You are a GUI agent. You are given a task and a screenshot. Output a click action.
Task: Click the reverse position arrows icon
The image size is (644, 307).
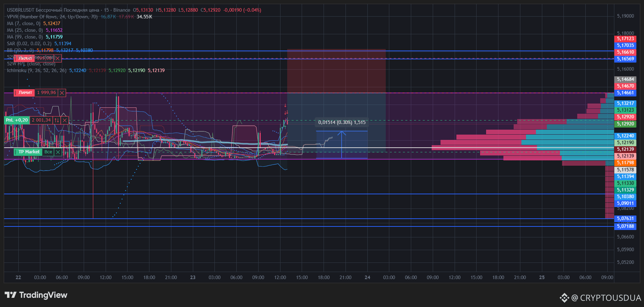pyautogui.click(x=57, y=120)
